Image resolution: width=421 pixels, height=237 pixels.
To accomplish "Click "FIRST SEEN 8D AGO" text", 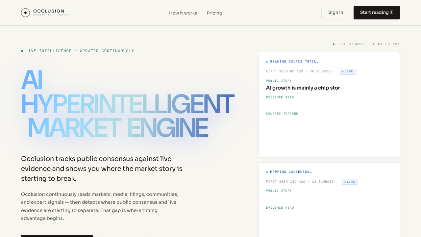I will point(285,71).
